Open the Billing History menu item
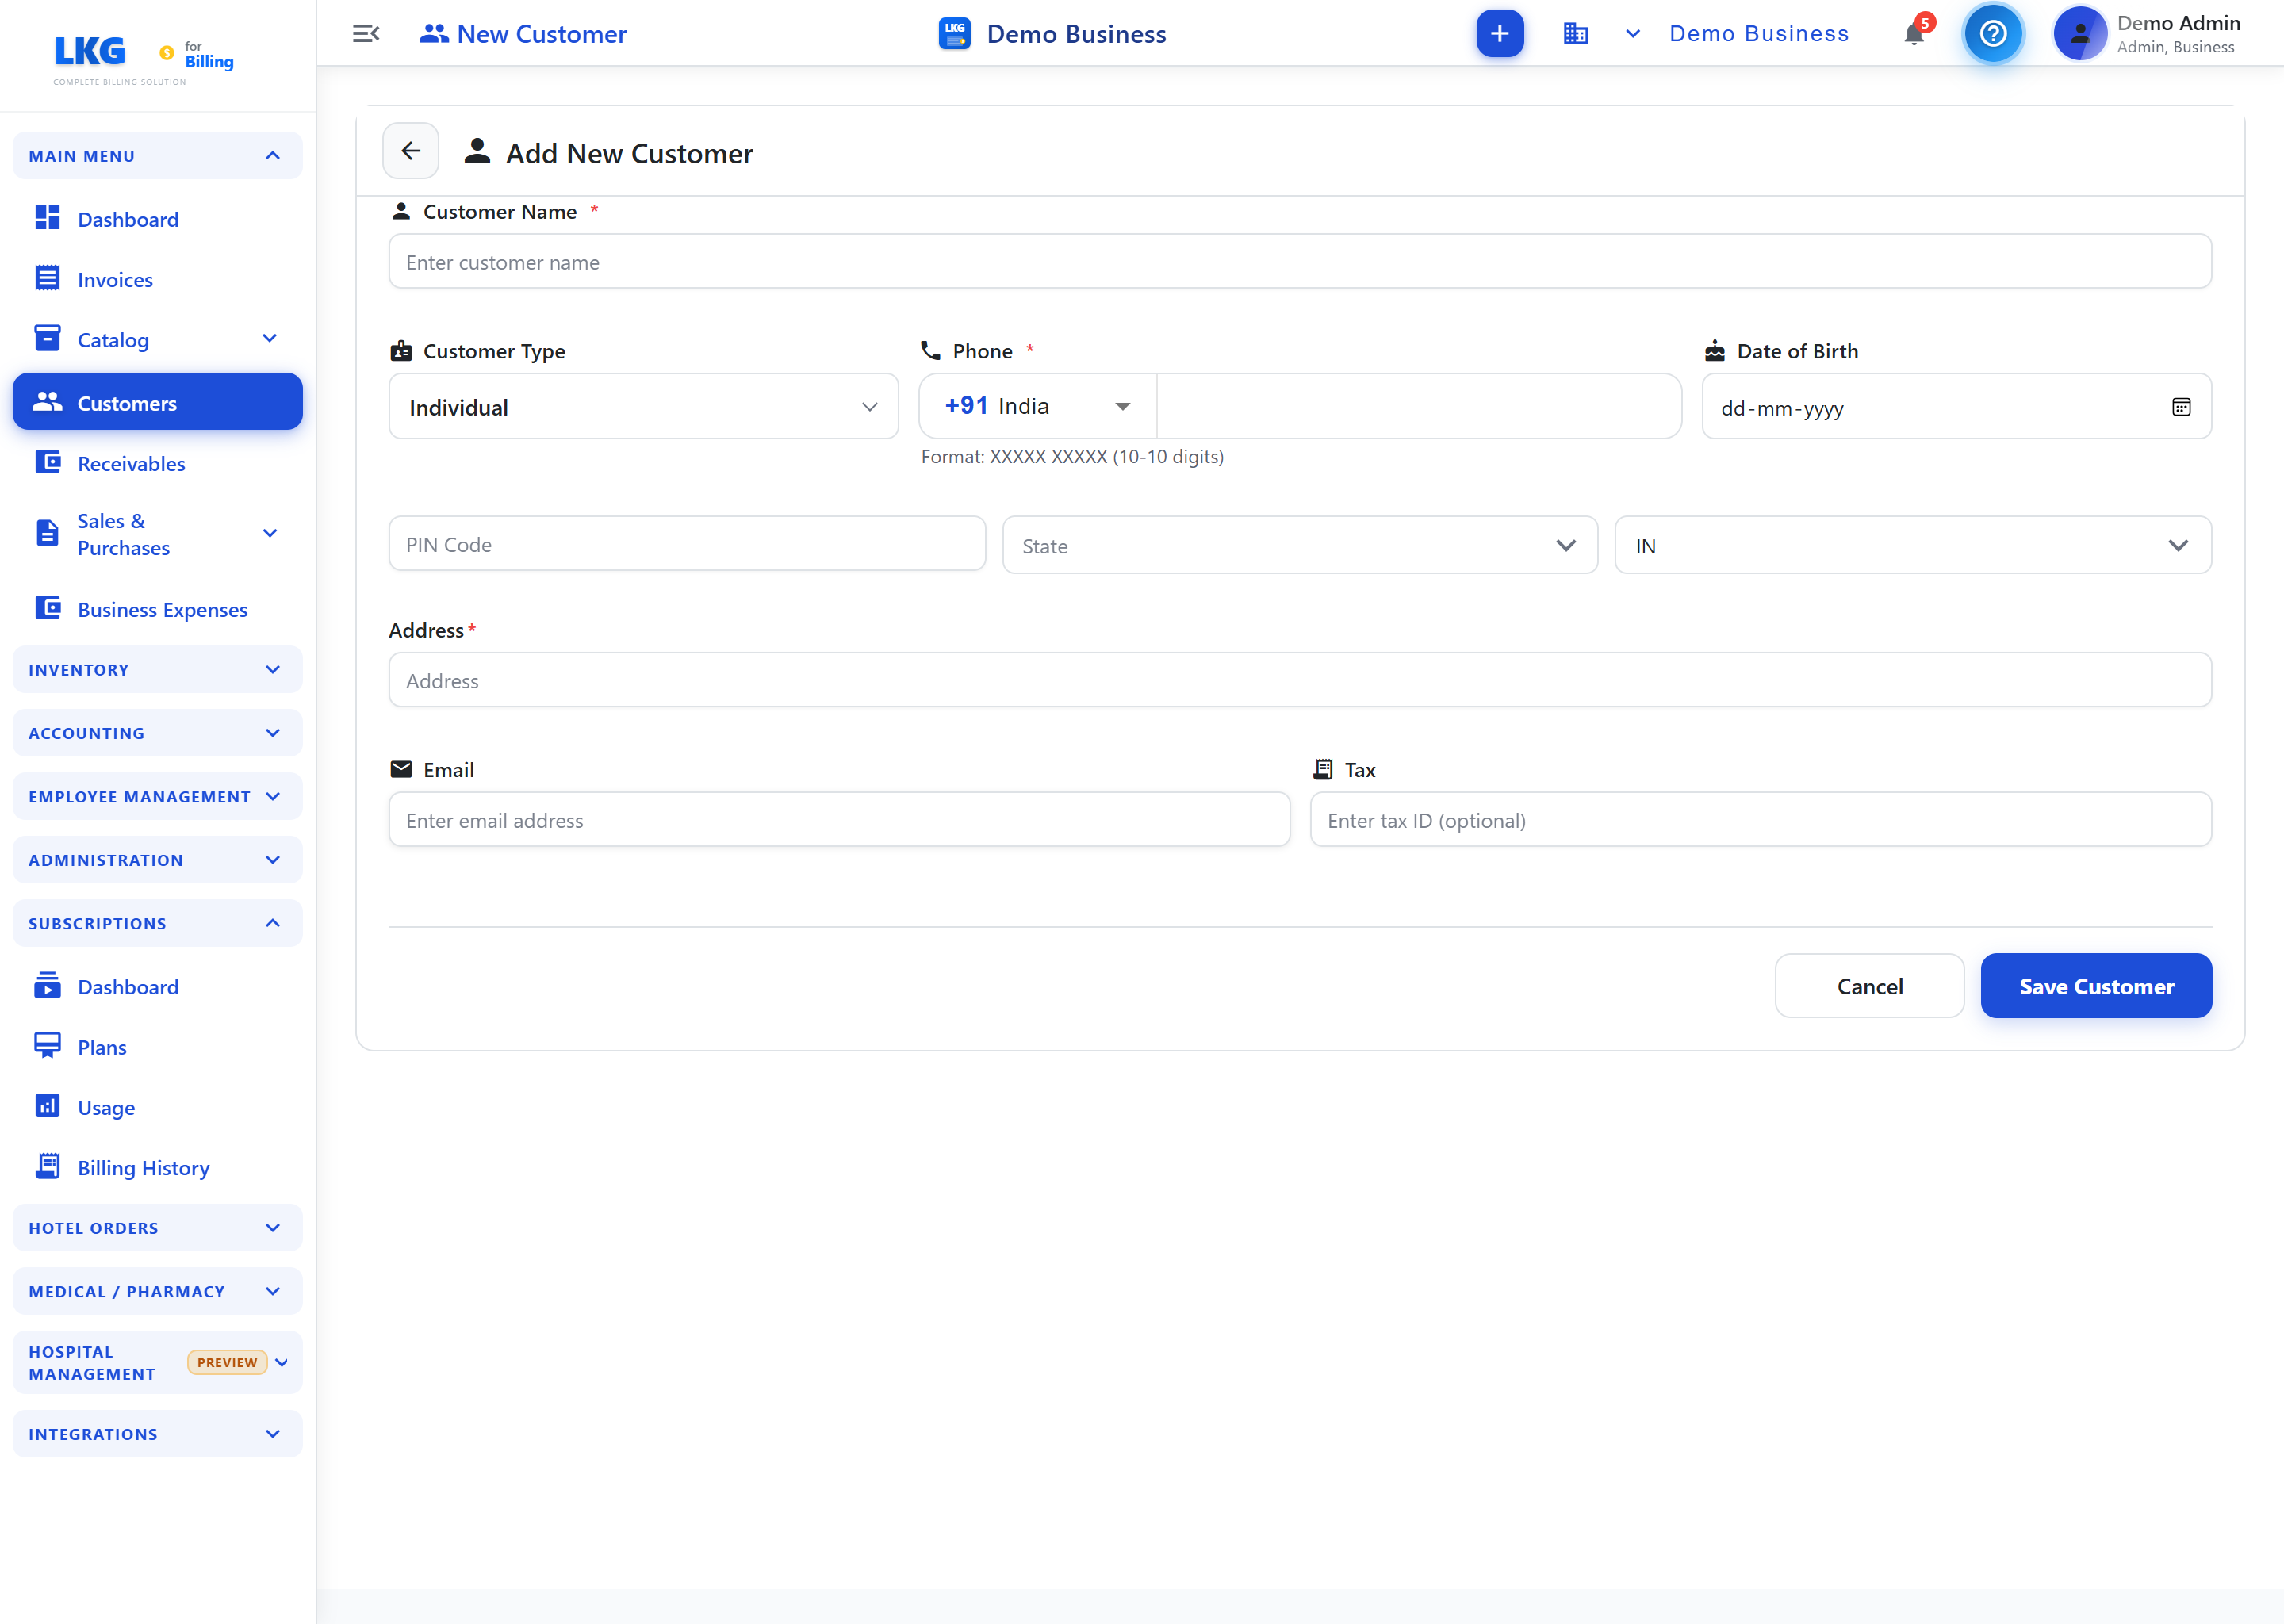Screen dimensions: 2284x1624 tap(157, 1168)
